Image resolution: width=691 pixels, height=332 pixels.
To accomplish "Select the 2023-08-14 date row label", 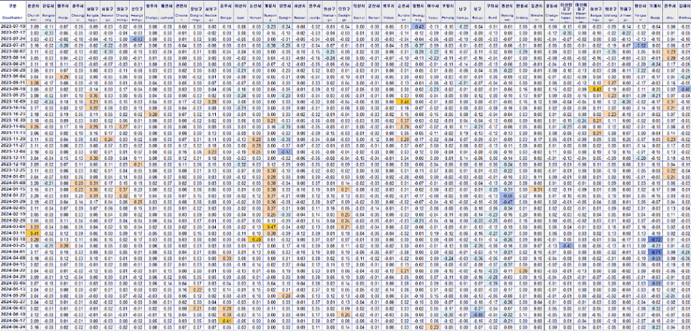I will point(13,57).
